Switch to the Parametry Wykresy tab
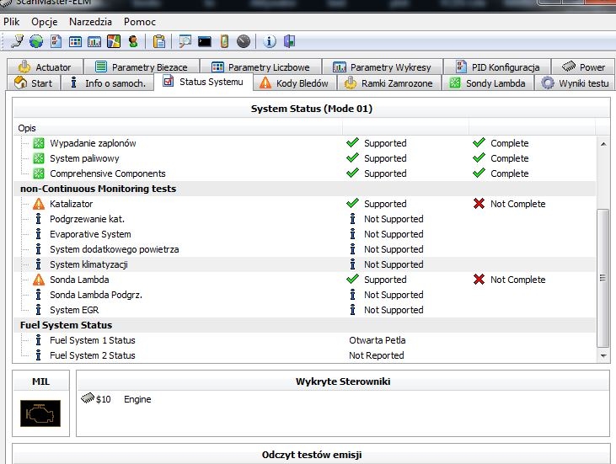This screenshot has height=464, width=616. (x=383, y=67)
